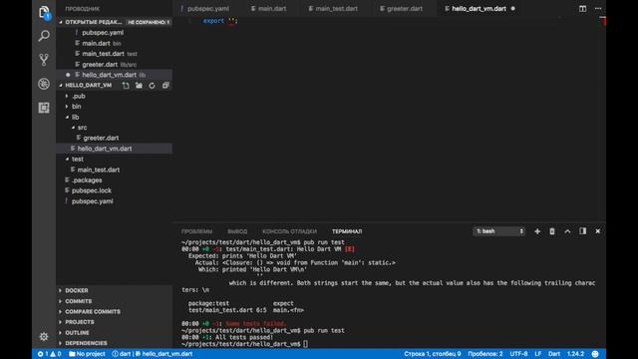Viewport: 638px width, 359px height.
Task: Open greeter.dart in the src folder tree
Action: (x=101, y=138)
